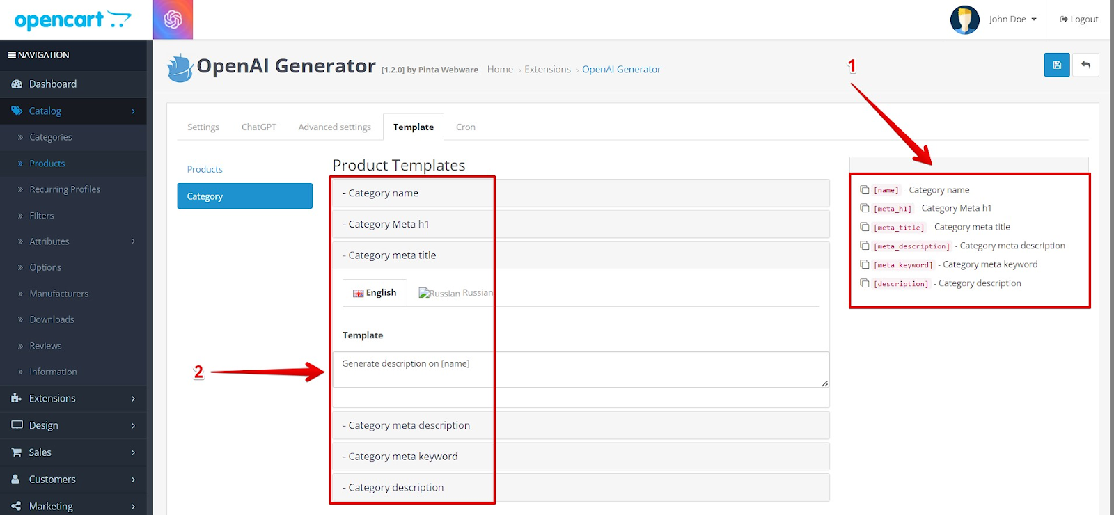Click the Dashboard gauge icon
The height and width of the screenshot is (515, 1114).
(x=17, y=84)
